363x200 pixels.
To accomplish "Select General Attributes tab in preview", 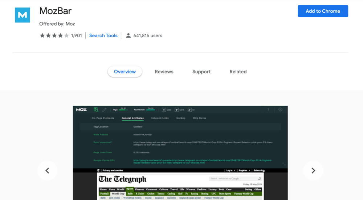I will tap(132, 118).
